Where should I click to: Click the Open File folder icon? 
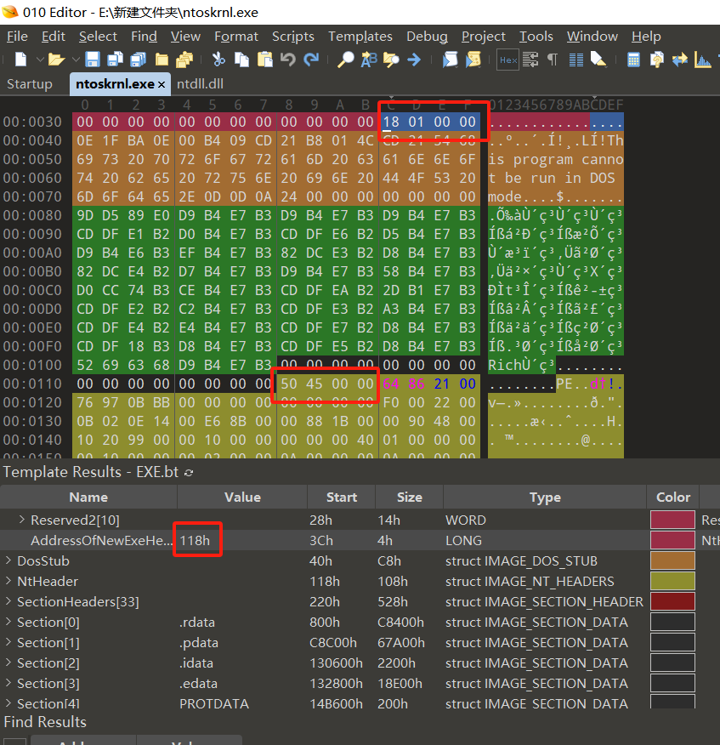tap(56, 60)
